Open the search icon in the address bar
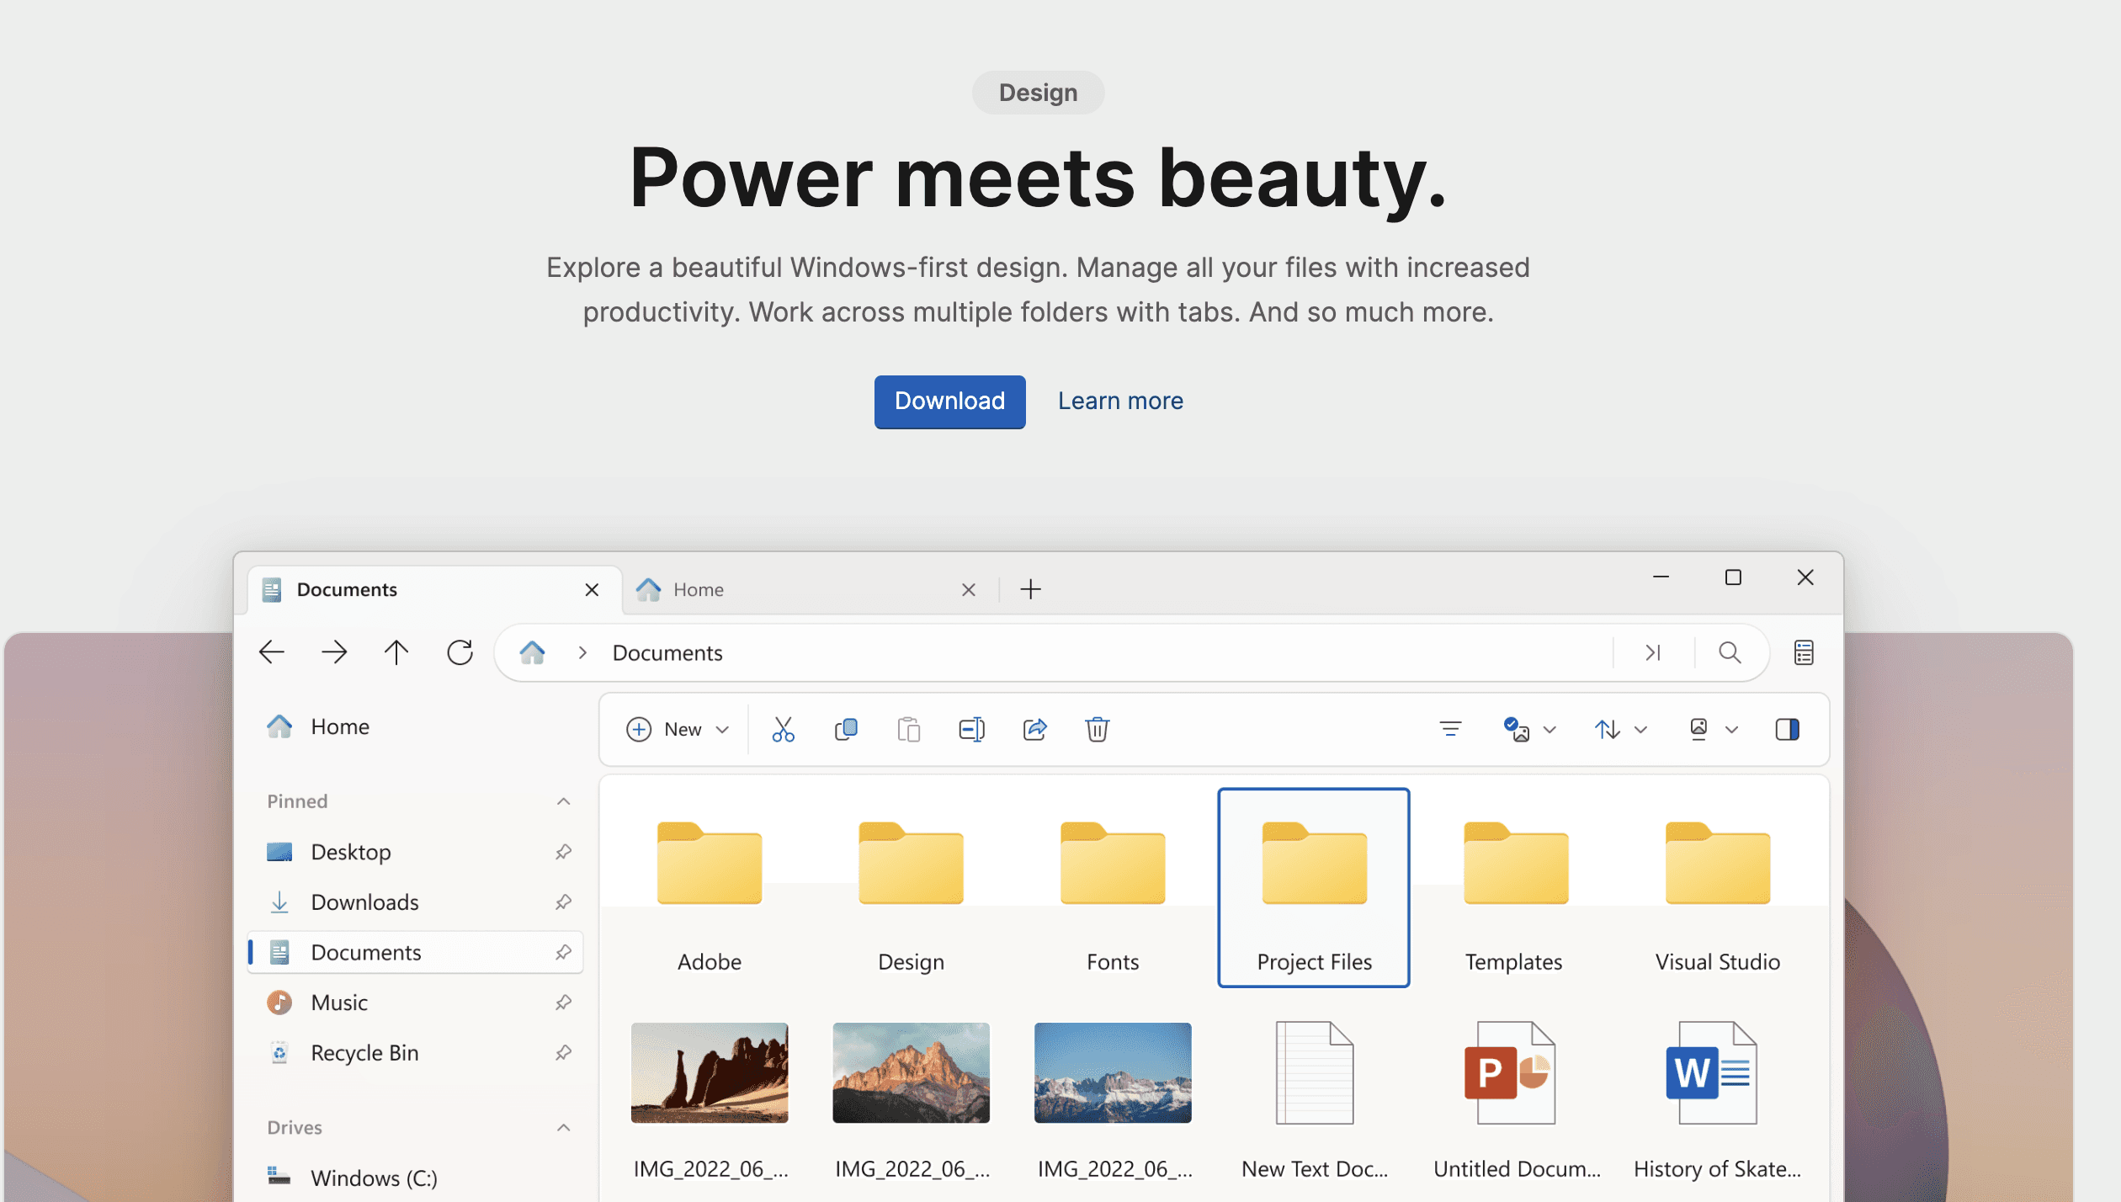The height and width of the screenshot is (1202, 2121). click(x=1730, y=652)
